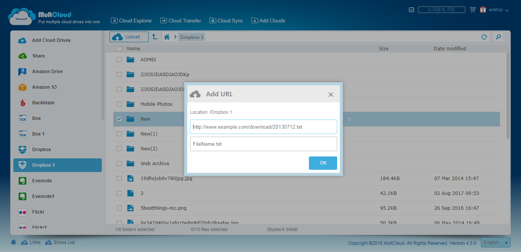This screenshot has height=252, width=521.
Task: Click the Web Archive folder icon
Action: coord(131,164)
